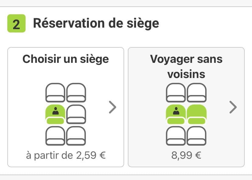This screenshot has height=180, width=252.
Task: Click the bottom-left empty seat in Choisir un siège
Action: (55, 136)
